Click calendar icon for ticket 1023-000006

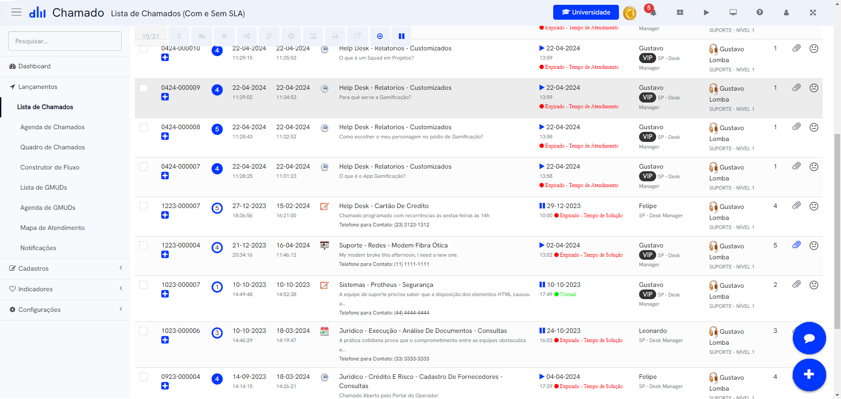(324, 331)
